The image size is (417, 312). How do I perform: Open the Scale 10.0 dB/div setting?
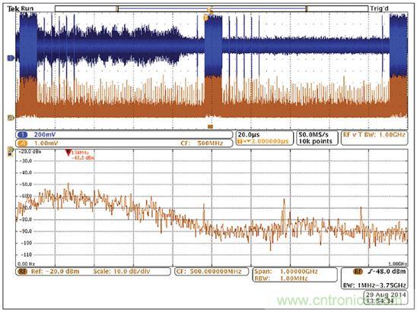(122, 272)
